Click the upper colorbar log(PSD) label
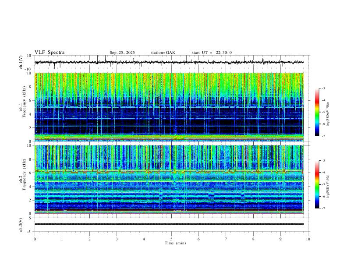 pyautogui.click(x=328, y=114)
